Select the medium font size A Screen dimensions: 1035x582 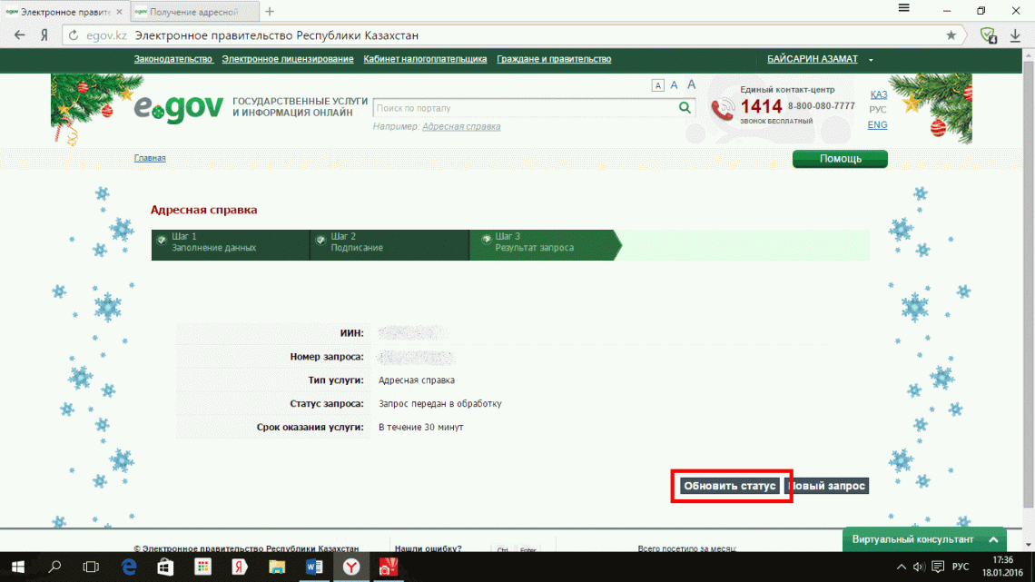pyautogui.click(x=674, y=84)
